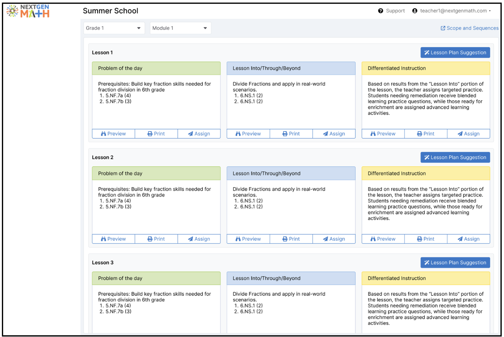
Task: Click Lesson 2 Problem of the day Preview binoculars icon
Action: 103,239
